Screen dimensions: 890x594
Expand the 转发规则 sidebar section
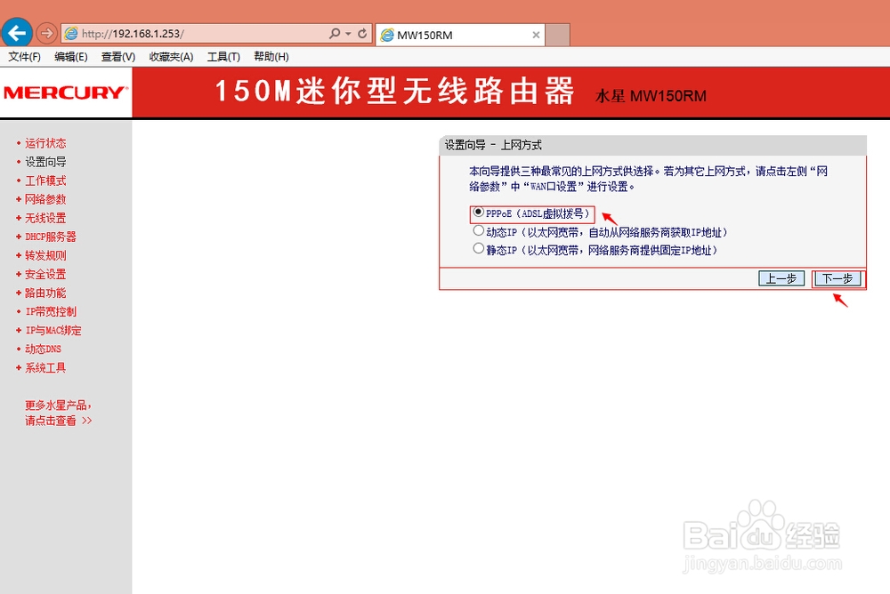click(45, 255)
